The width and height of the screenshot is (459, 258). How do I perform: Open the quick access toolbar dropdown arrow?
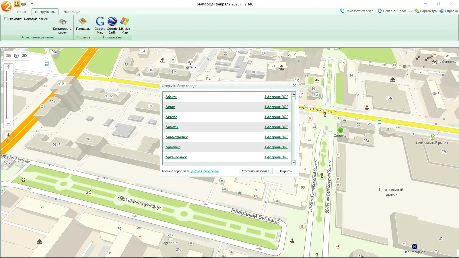[32, 4]
